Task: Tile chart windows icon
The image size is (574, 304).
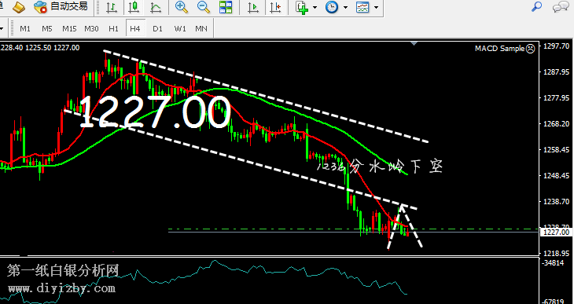Action: point(226,7)
